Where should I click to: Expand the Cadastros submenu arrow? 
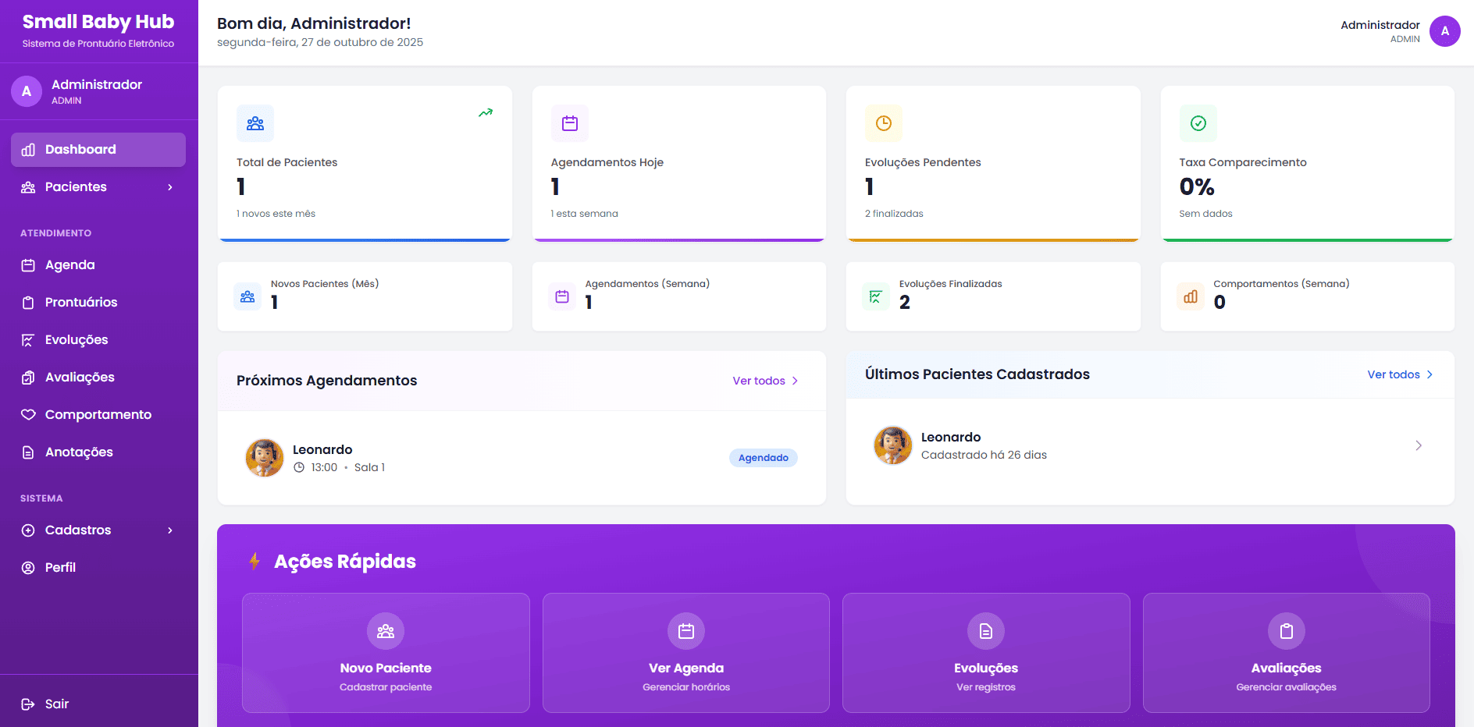(170, 530)
